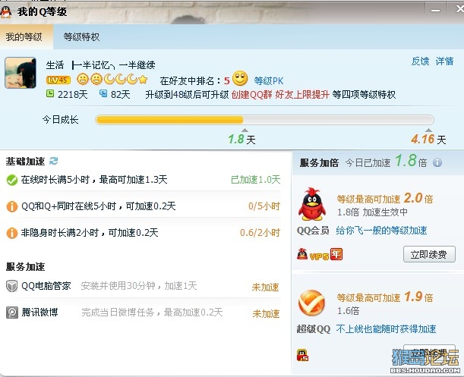The height and width of the screenshot is (377, 464).
Task: Click the 反馈 link
Action: point(420,61)
